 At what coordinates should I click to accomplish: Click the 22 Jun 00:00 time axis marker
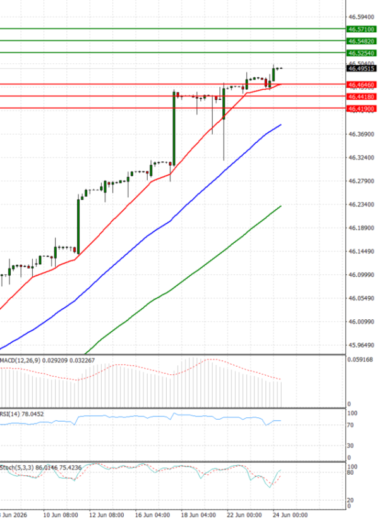pos(244,515)
